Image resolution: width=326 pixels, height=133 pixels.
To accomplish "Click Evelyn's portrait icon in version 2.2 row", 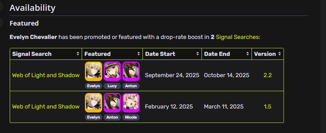I will tap(94, 71).
